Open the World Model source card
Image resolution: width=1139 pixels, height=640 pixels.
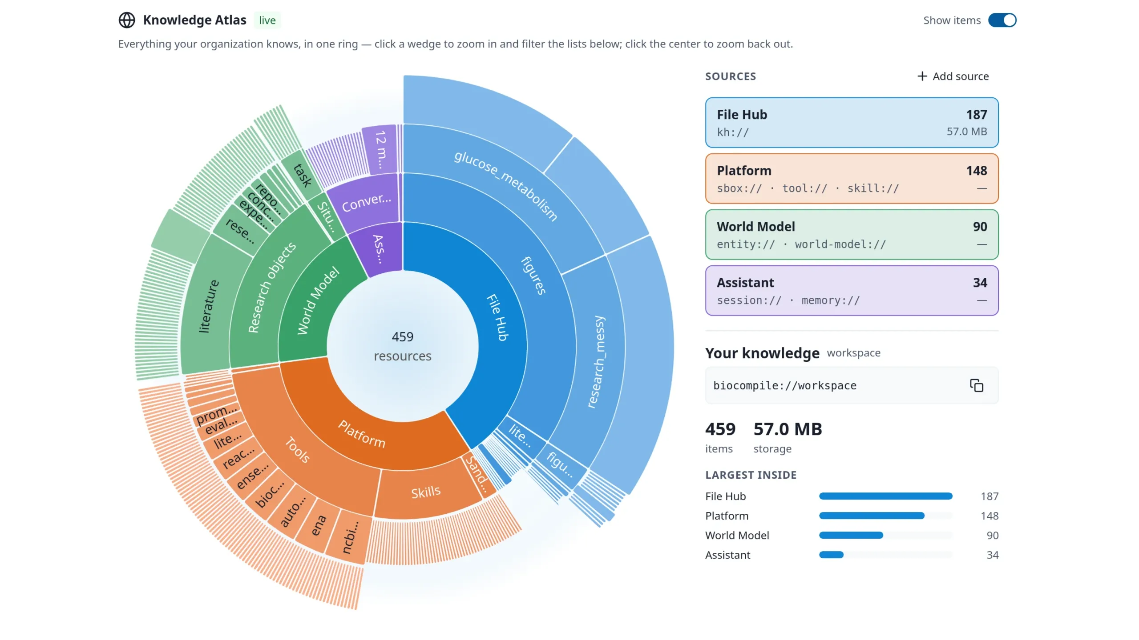[852, 235]
